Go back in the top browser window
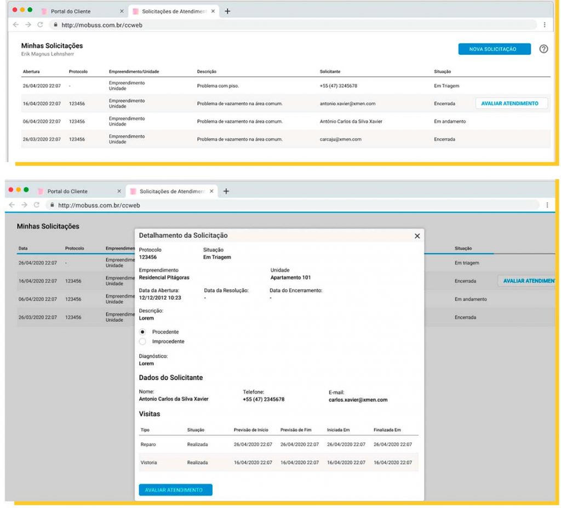The width and height of the screenshot is (561, 508). pyautogui.click(x=16, y=25)
